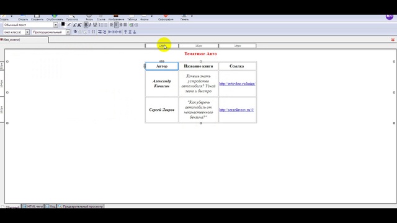Viewport: 397px width, 223px height.
Task: Switch to the Обычный view tab
Action: [11, 207]
